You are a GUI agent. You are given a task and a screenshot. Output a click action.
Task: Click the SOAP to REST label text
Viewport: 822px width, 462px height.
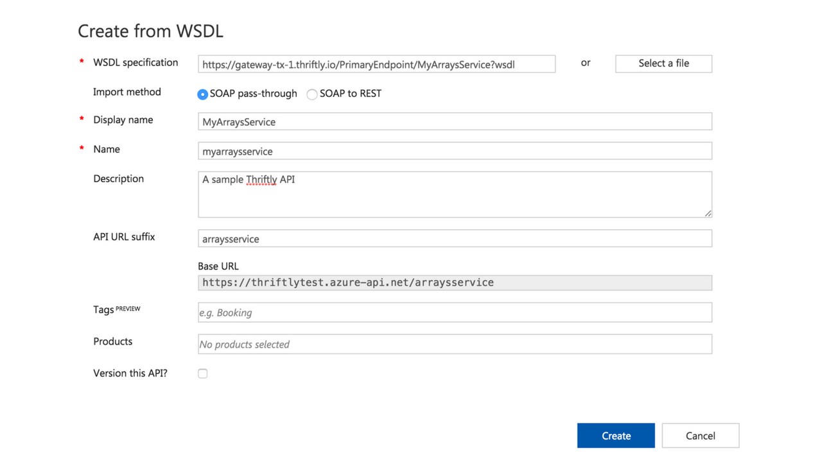(351, 94)
